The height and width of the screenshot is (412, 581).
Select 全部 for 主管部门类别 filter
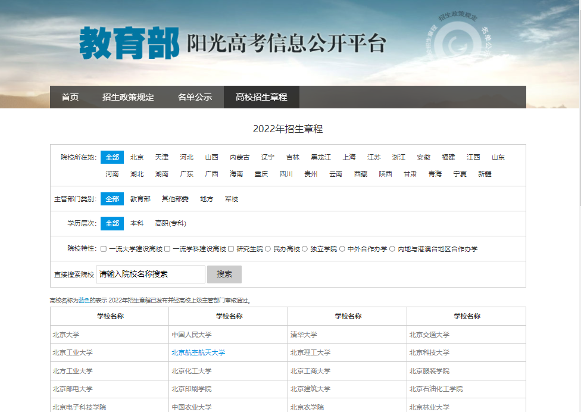pos(113,199)
